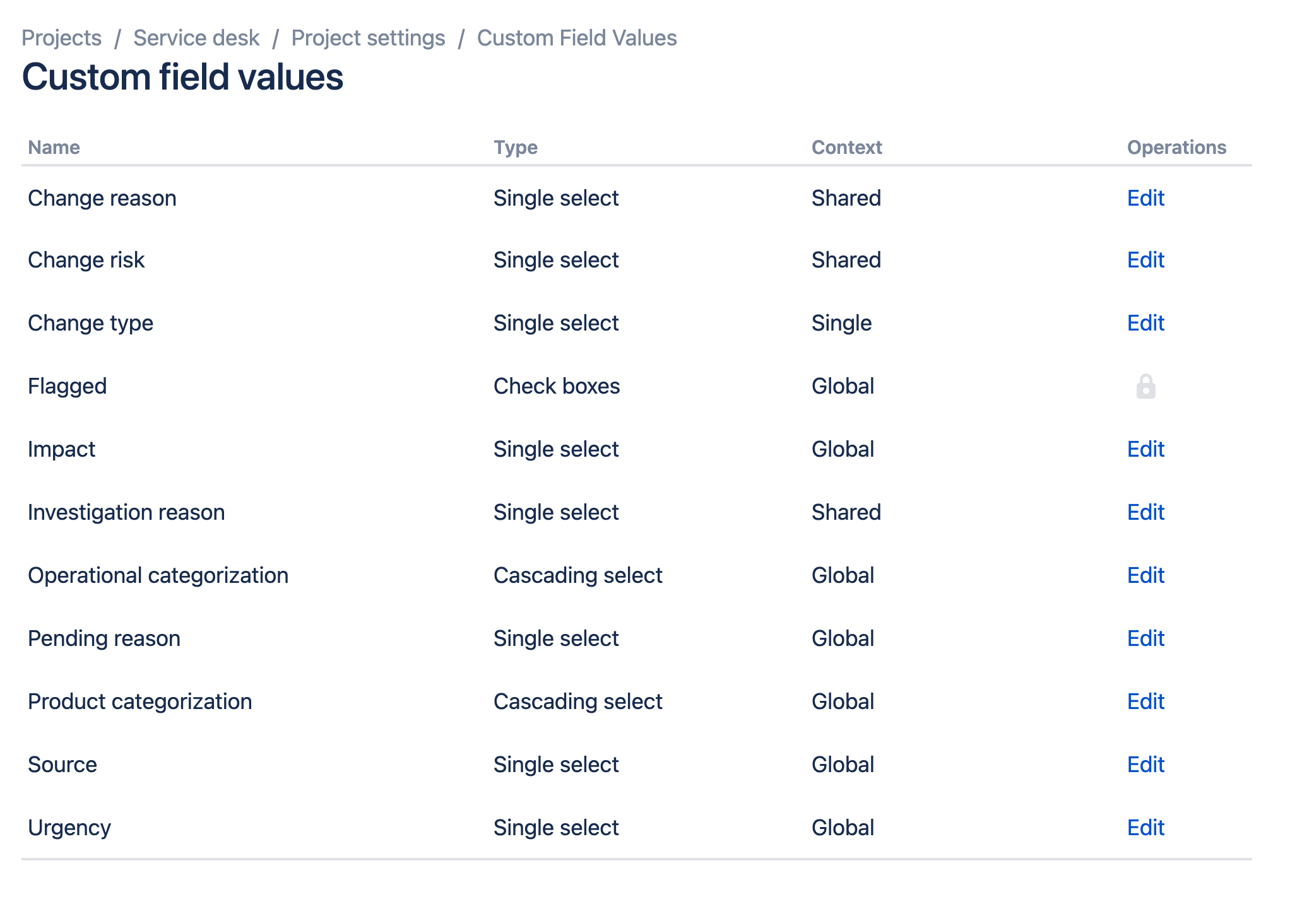Click the Name column header
The width and height of the screenshot is (1290, 921).
[x=54, y=147]
